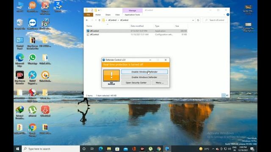Refresh the dControl folder
Screen dimensions: 271x152
coord(198,20)
